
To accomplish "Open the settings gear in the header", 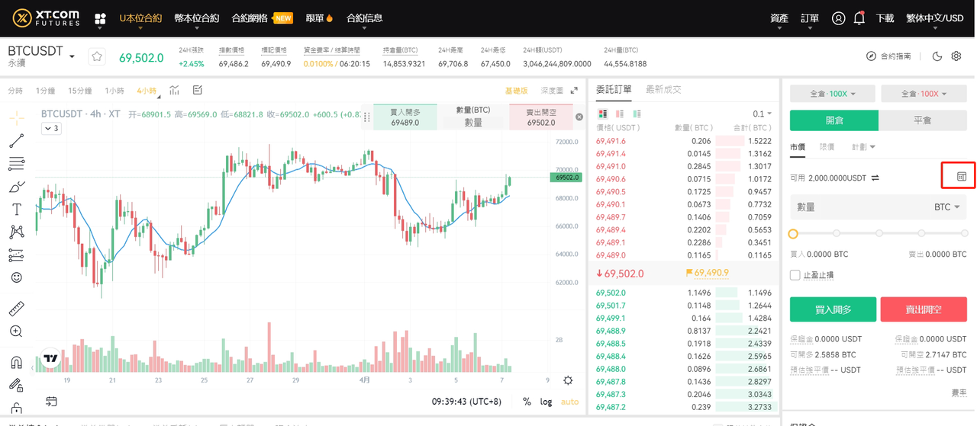I will click(956, 56).
